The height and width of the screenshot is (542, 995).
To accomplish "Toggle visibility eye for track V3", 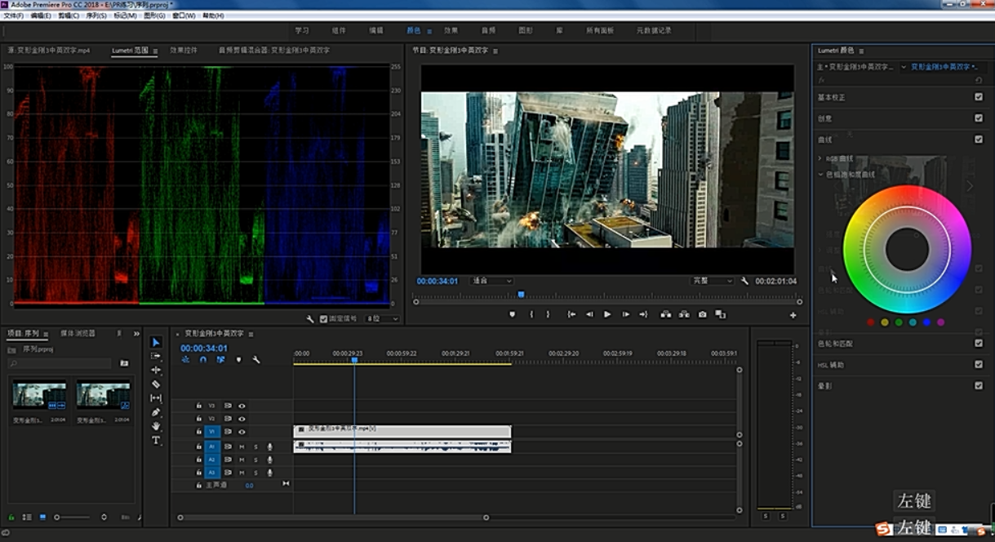I will click(242, 406).
